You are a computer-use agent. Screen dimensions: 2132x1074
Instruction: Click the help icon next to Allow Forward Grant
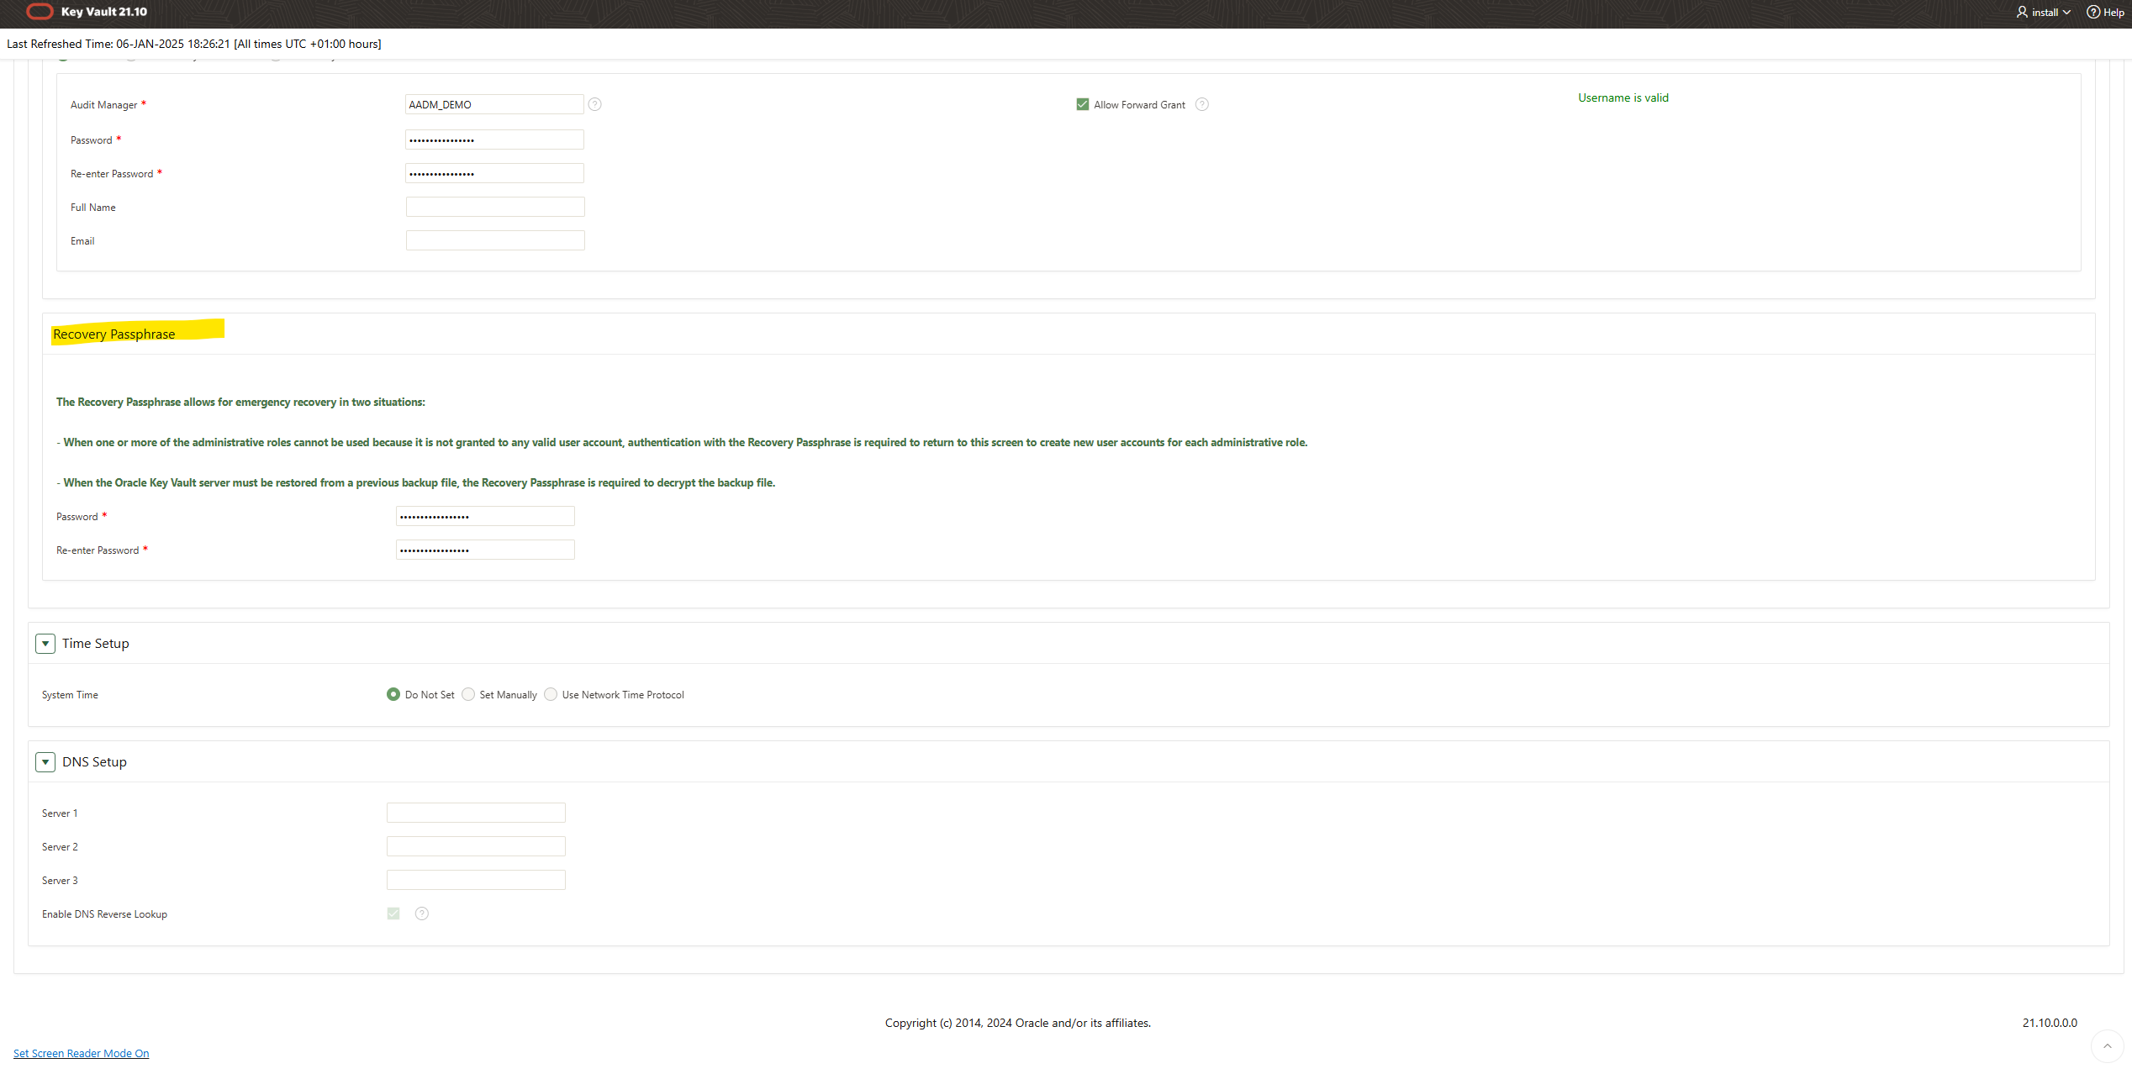tap(1201, 104)
